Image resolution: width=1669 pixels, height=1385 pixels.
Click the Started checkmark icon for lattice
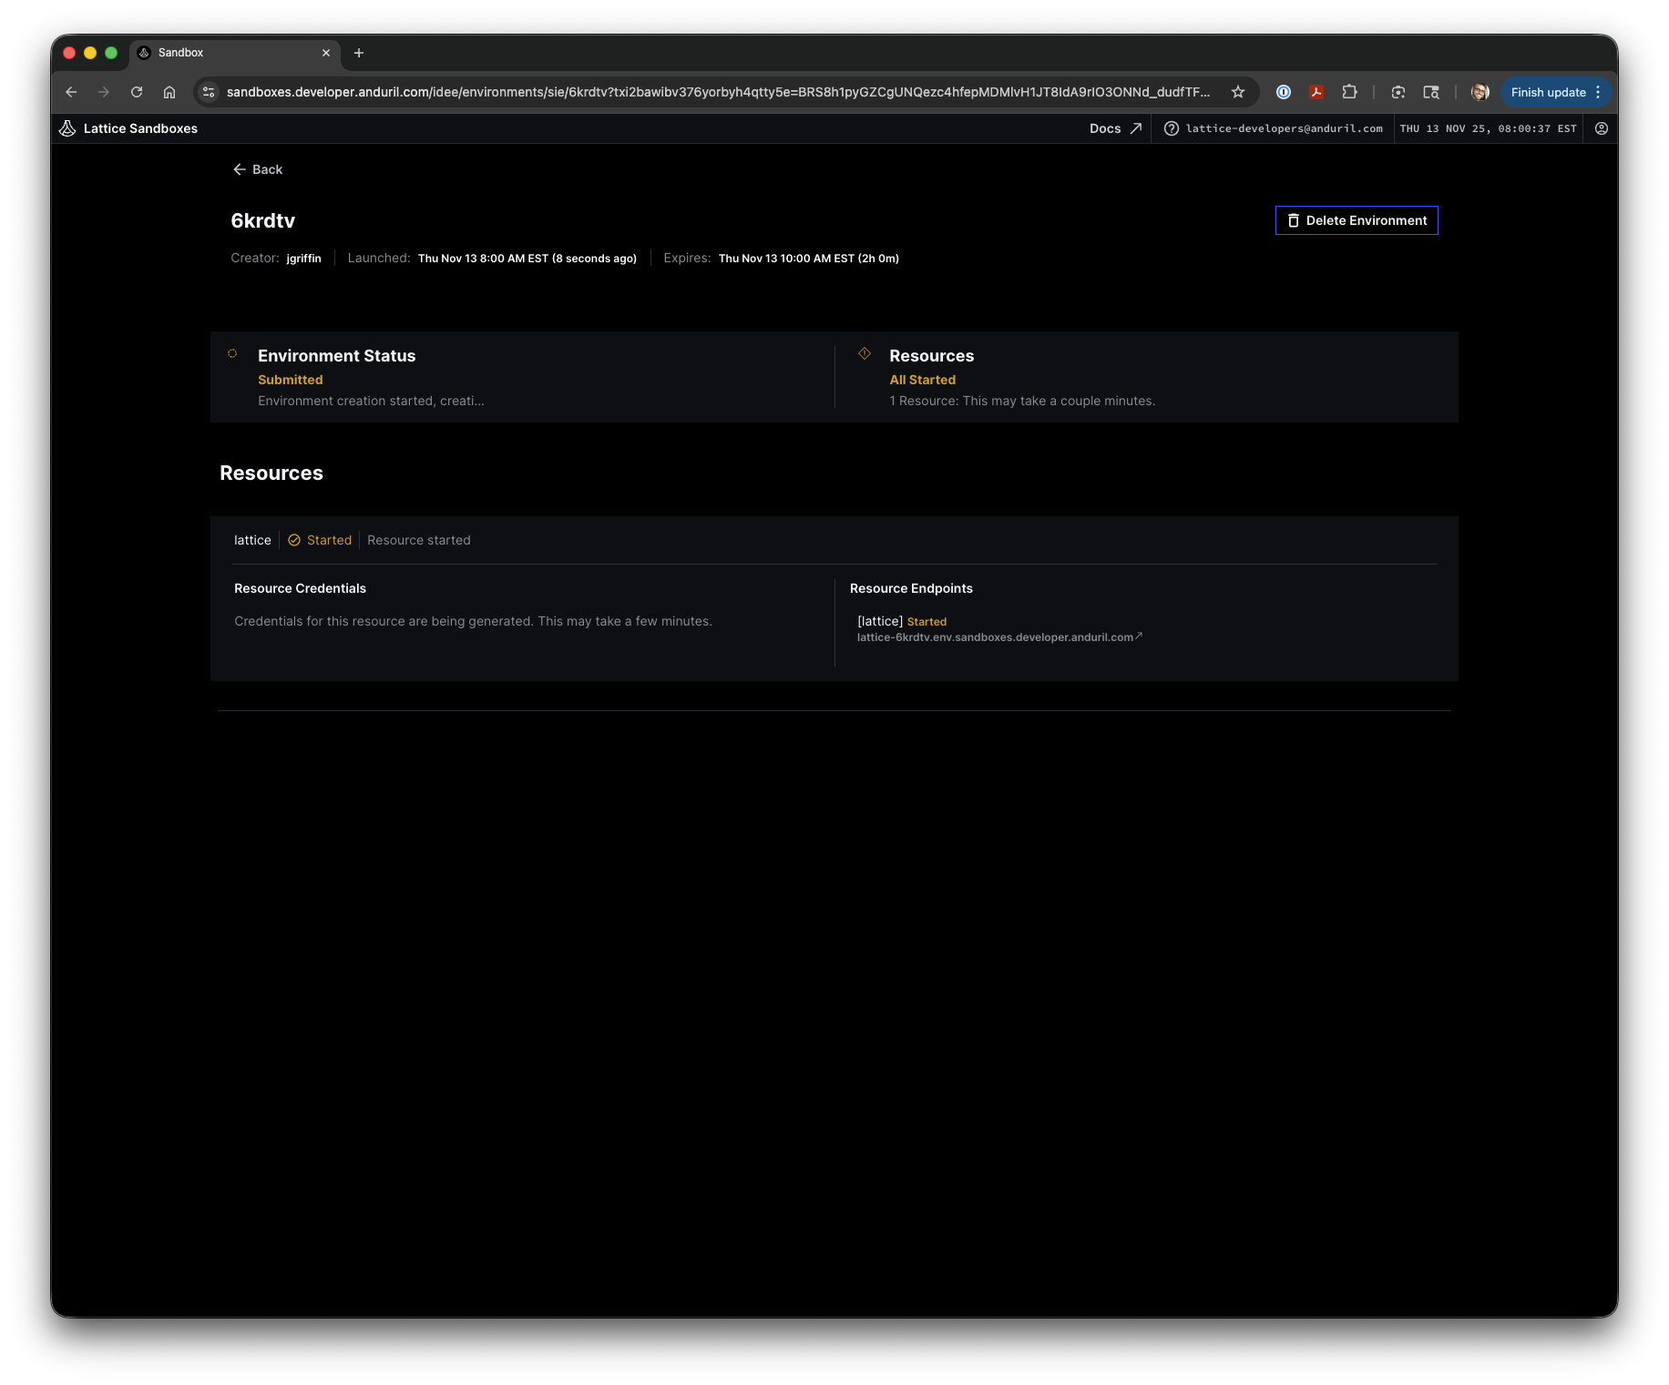tap(294, 540)
